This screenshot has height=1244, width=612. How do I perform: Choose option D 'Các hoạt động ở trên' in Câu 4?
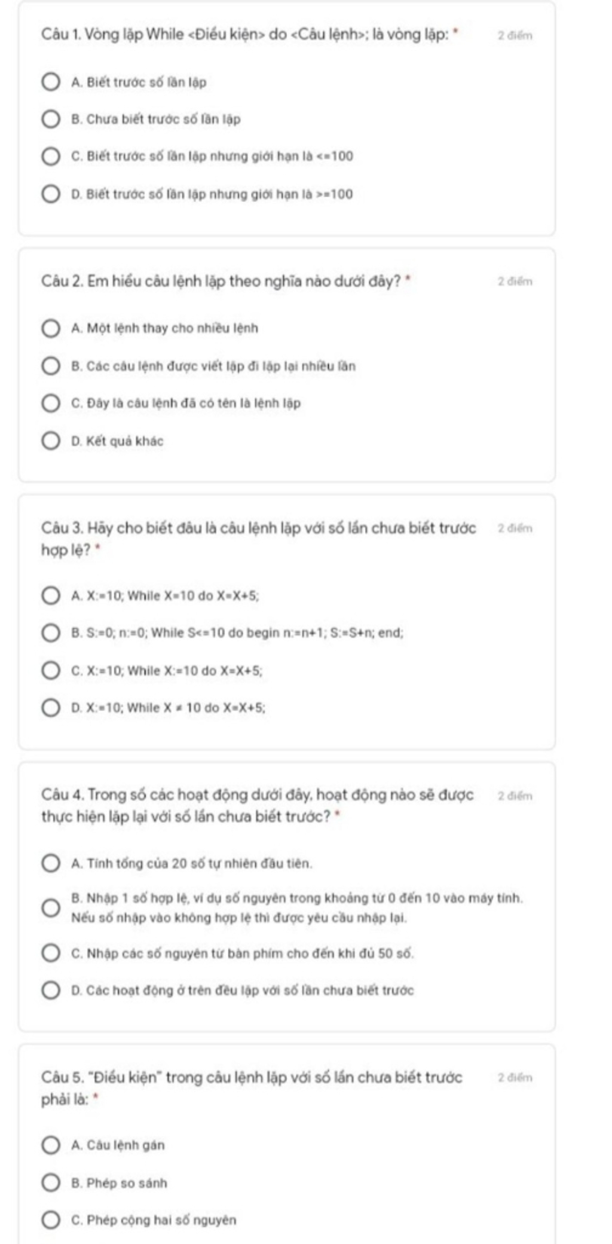click(x=51, y=991)
